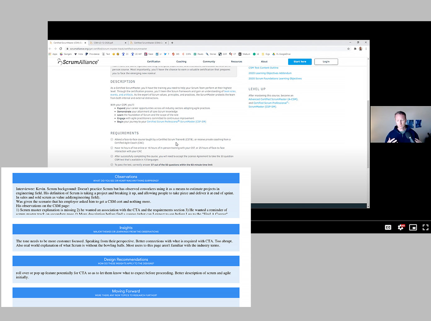Open the 365 Office bookmark
The height and width of the screenshot is (321, 431).
coord(176,54)
